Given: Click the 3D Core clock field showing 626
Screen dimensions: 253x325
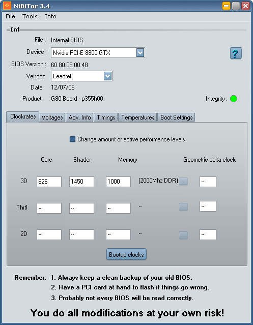Looking at the screenshot, I should (49, 182).
